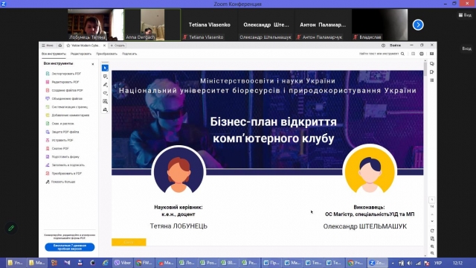The width and height of the screenshot is (476, 268).
Task: Open Protect PDF file tool icon
Action: click(x=48, y=132)
